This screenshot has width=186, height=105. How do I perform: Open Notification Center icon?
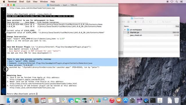pos(181,1)
